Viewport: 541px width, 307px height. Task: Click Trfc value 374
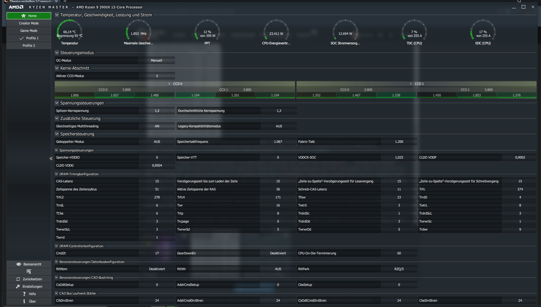coord(520,189)
